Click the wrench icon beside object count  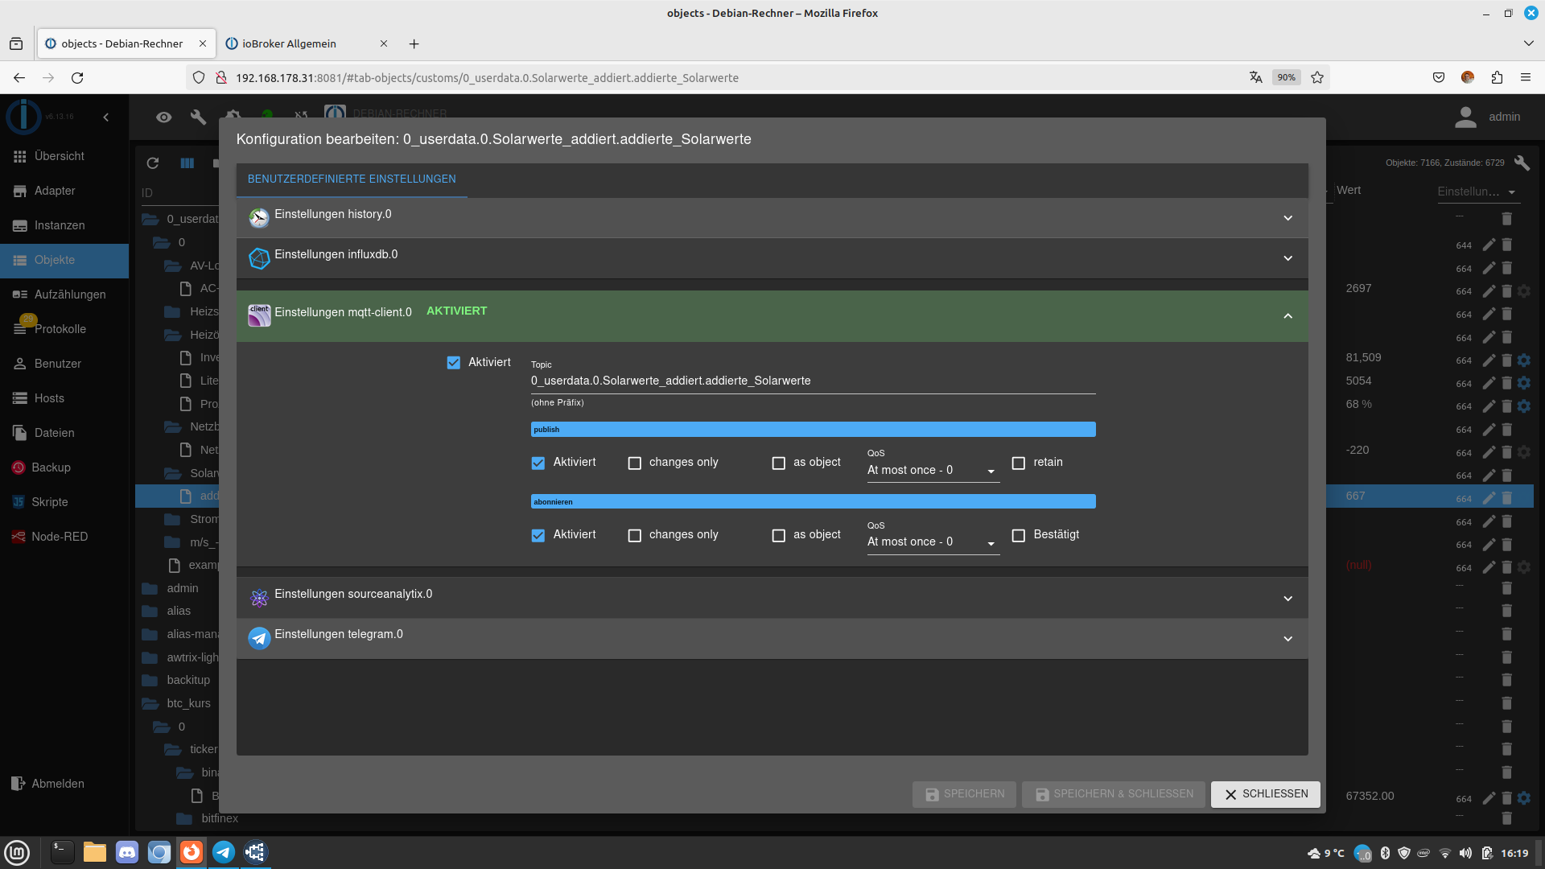(x=1521, y=163)
